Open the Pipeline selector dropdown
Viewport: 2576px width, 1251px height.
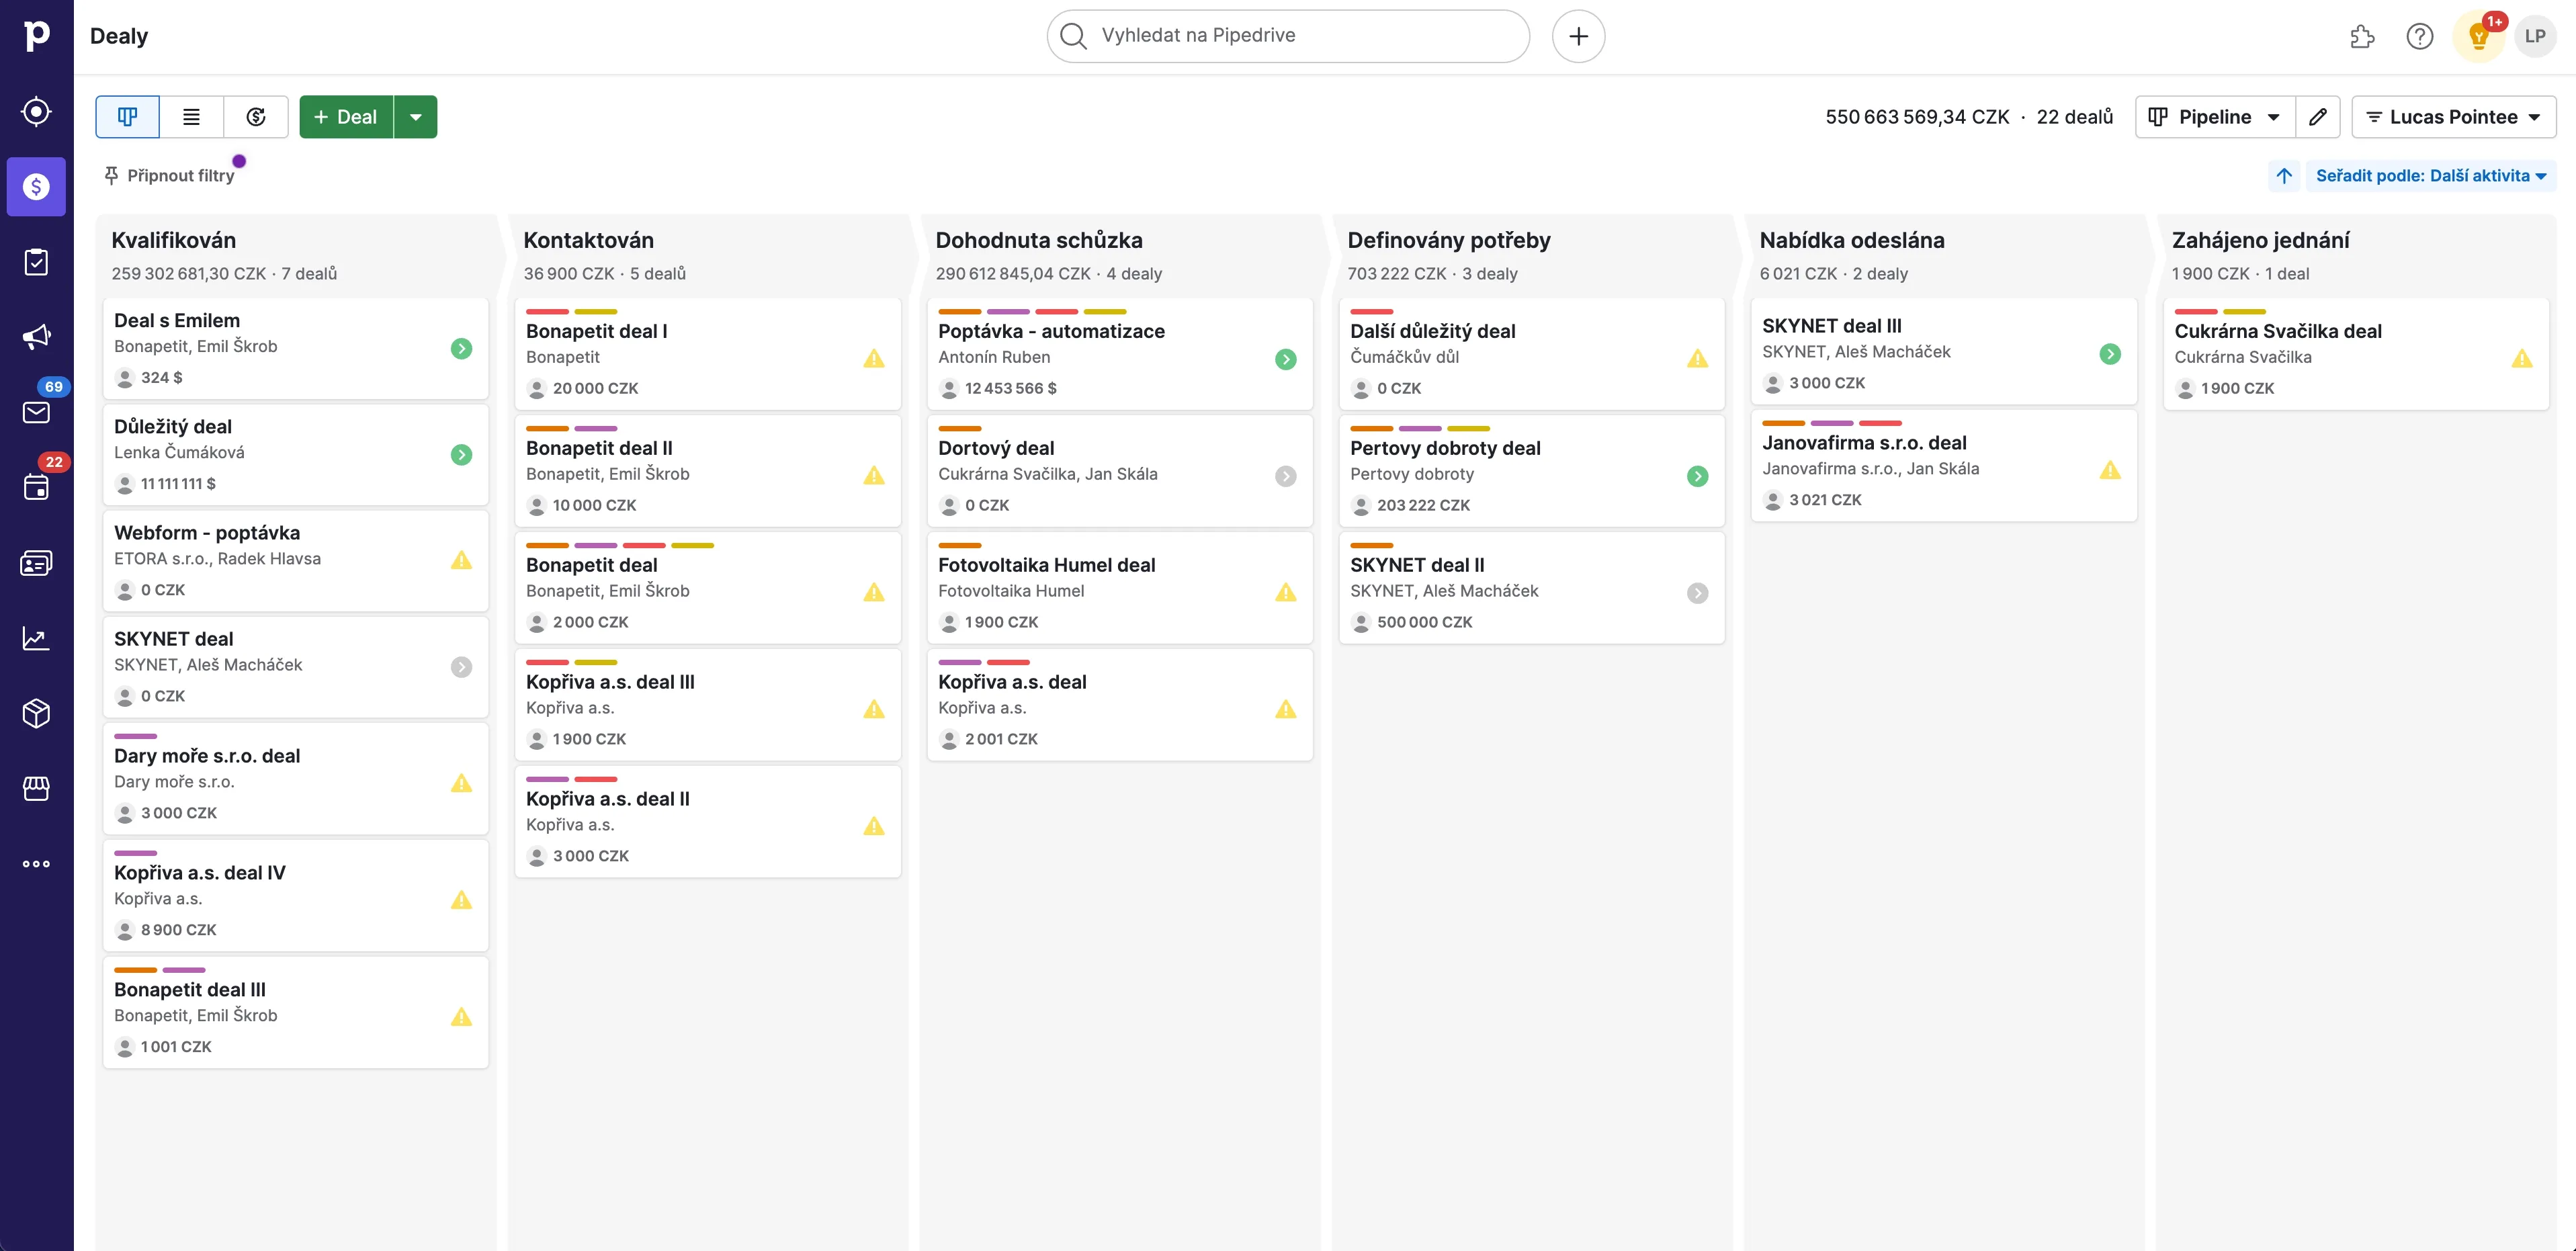(2213, 116)
